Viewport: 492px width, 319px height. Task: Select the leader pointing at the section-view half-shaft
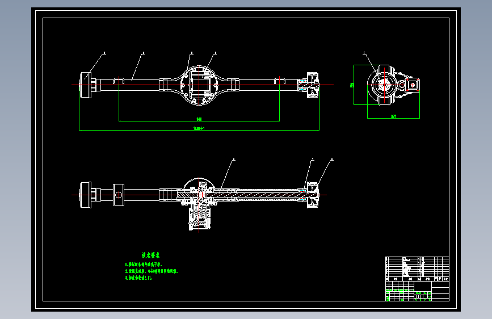pos(228,175)
